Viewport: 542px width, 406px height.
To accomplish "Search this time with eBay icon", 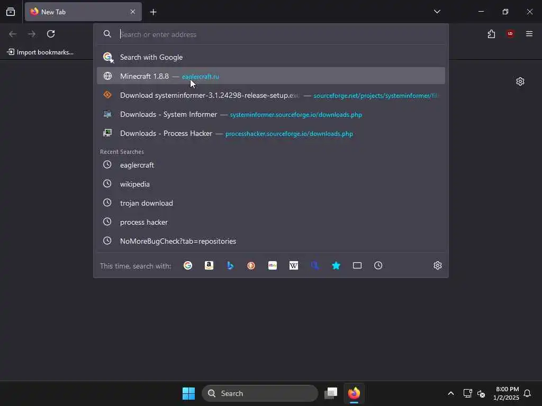I will coord(273,265).
